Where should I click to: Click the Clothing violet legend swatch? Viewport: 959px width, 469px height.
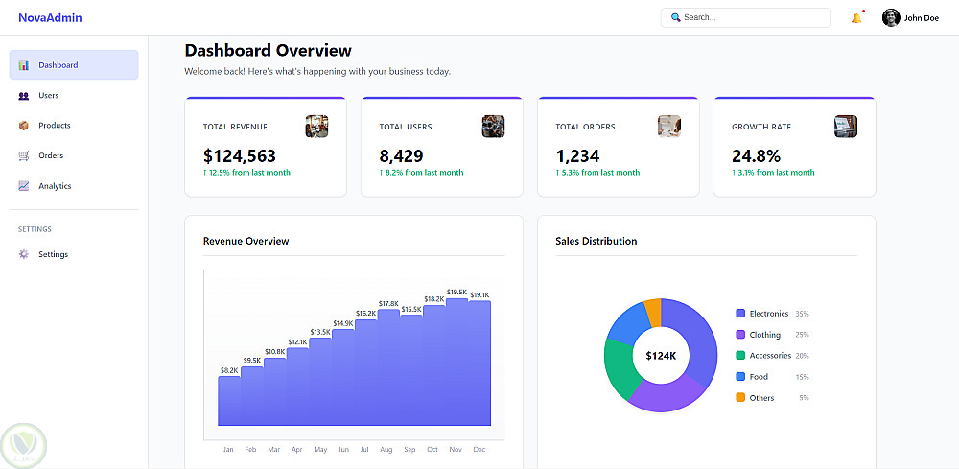pos(740,335)
